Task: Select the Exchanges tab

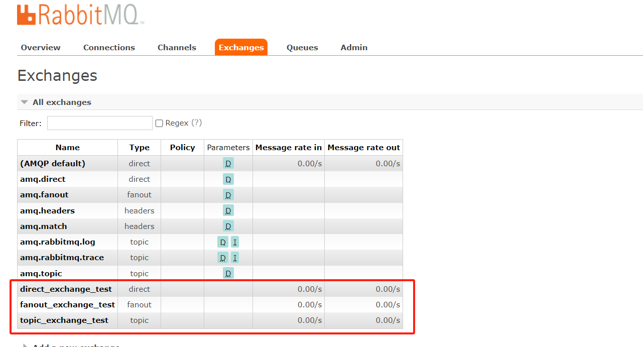Action: click(241, 47)
